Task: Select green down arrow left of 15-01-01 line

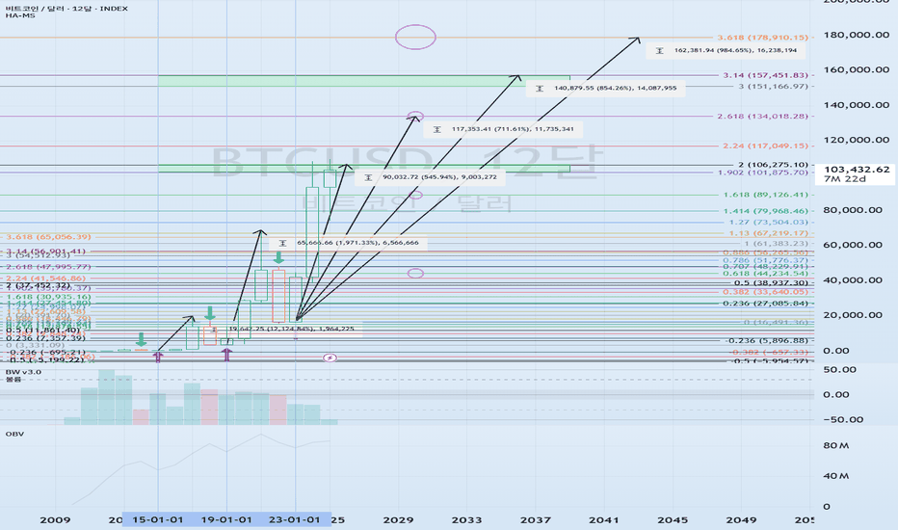Action: click(141, 340)
